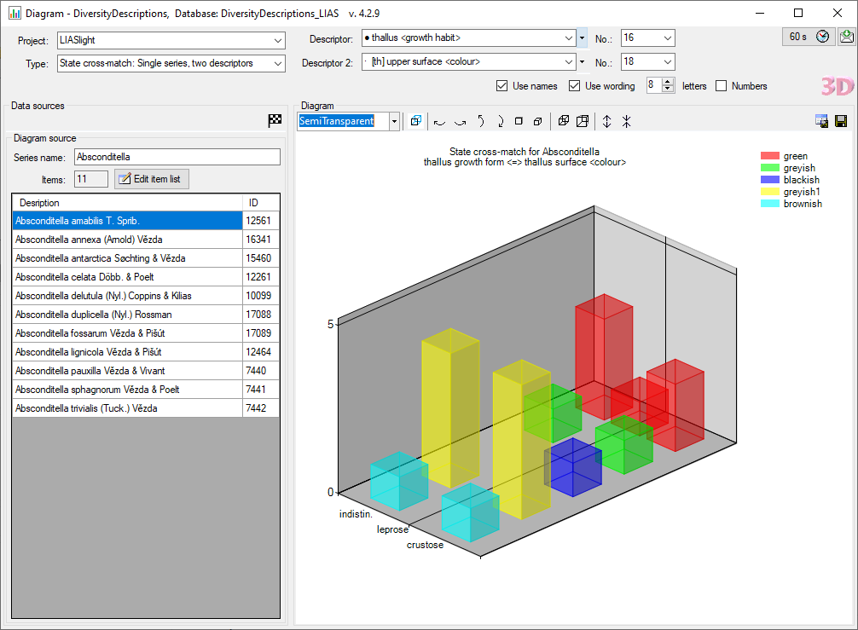This screenshot has width=858, height=630.
Task: Select Absconditella sphagnorum Vězda & Poelt row
Action: point(127,390)
